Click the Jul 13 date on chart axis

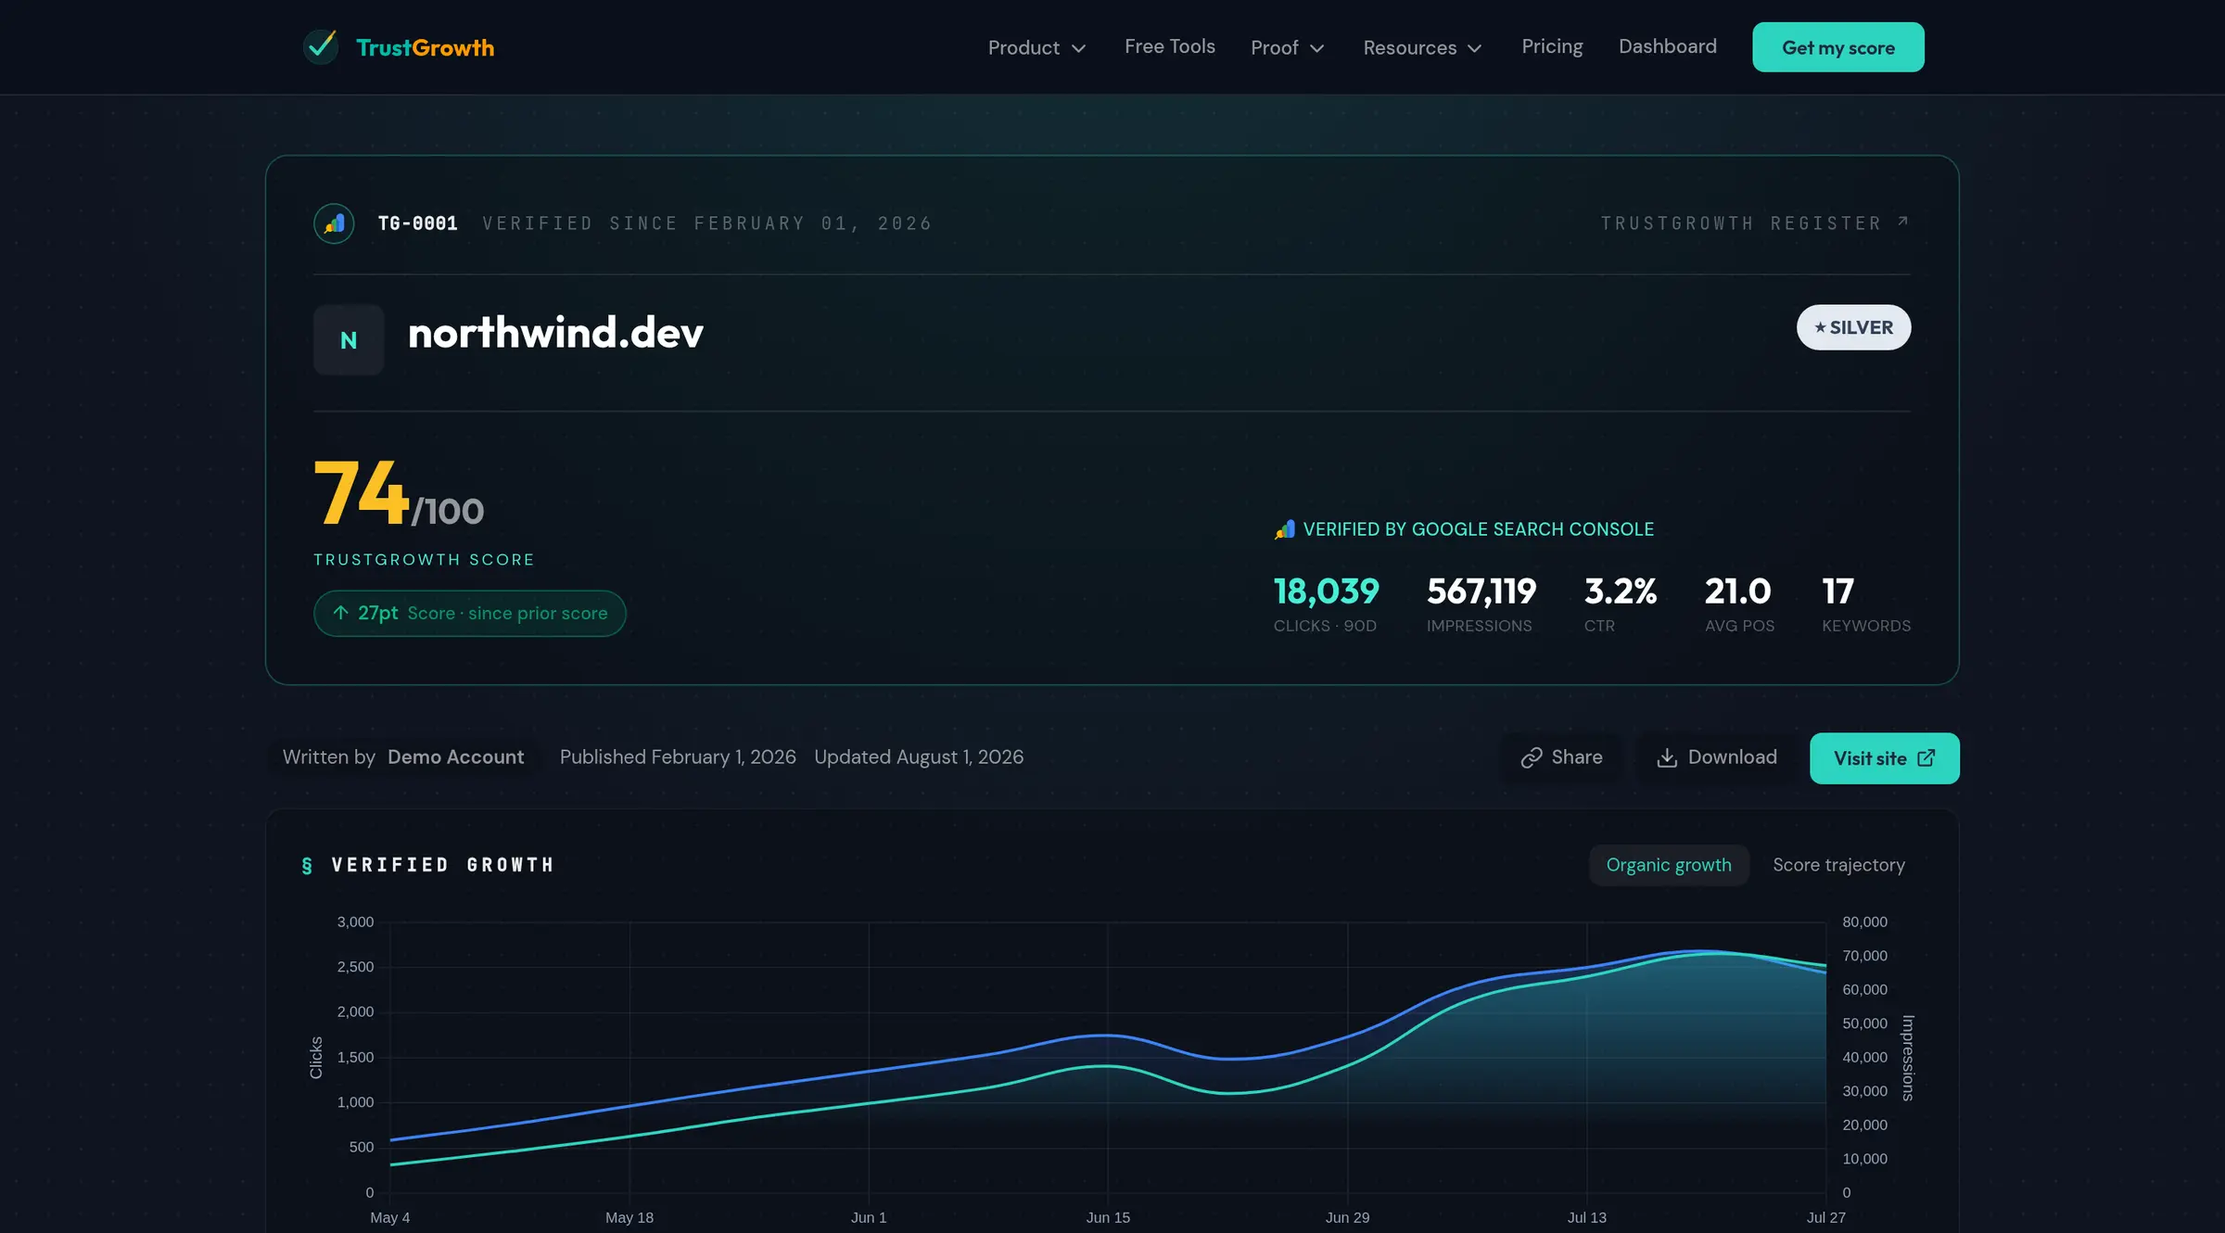pyautogui.click(x=1586, y=1217)
